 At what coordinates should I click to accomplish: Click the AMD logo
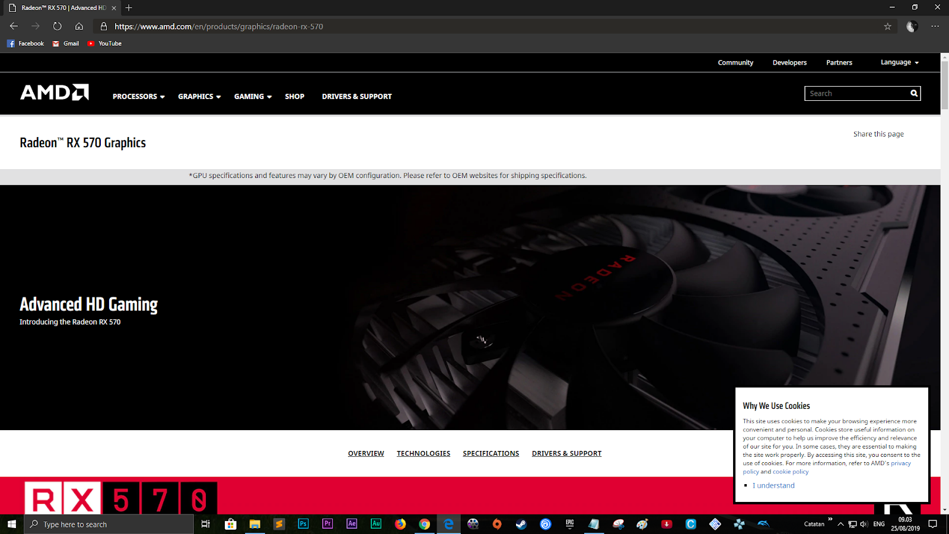click(55, 92)
